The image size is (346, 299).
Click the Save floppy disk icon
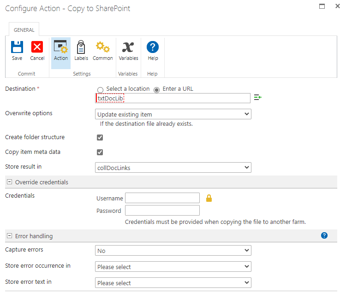click(17, 47)
